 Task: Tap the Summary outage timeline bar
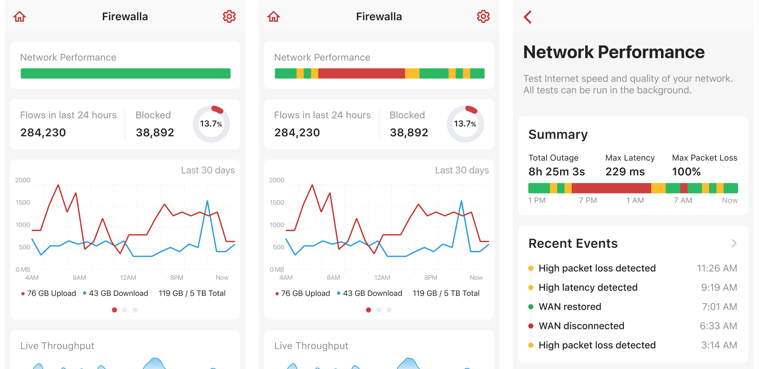pos(633,188)
